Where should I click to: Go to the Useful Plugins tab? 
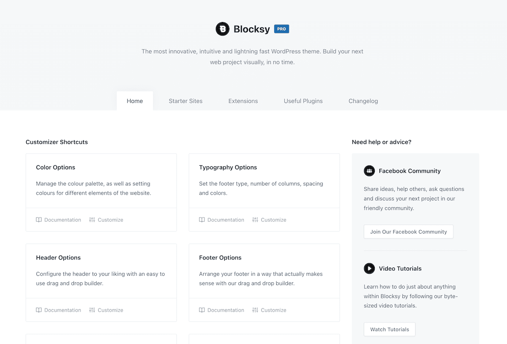tap(303, 101)
